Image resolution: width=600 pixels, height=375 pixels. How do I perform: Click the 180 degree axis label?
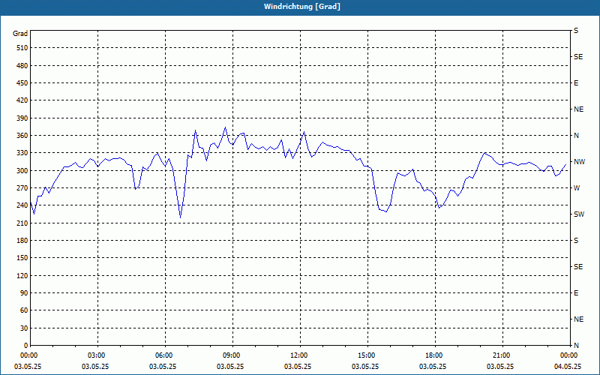tap(22, 241)
